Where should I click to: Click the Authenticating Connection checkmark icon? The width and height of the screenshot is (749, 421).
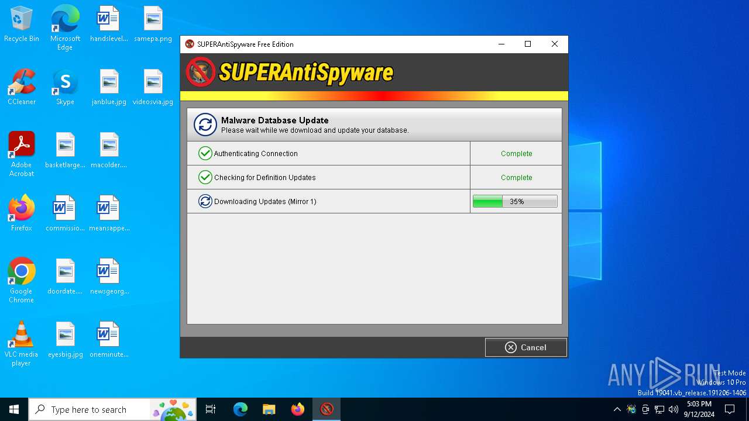click(x=205, y=153)
